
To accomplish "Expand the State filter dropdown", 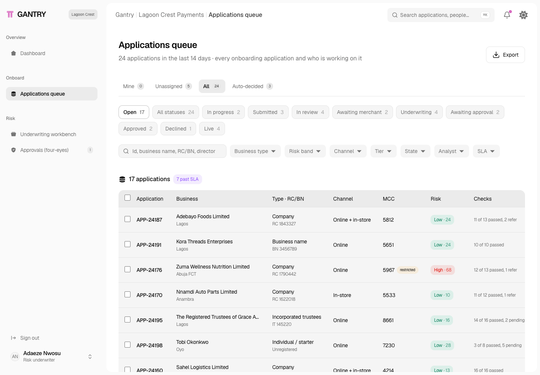I will coord(415,151).
